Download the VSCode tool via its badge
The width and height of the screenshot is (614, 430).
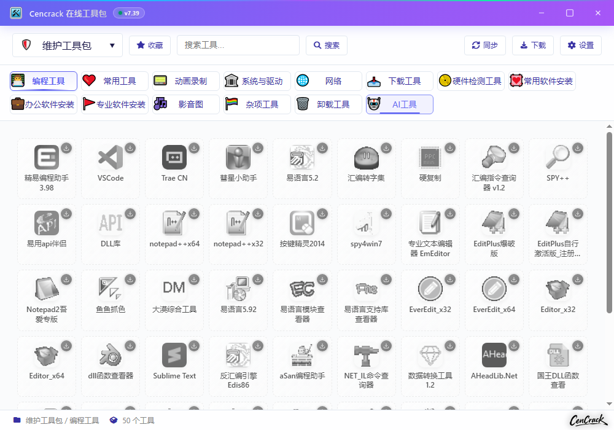(130, 148)
